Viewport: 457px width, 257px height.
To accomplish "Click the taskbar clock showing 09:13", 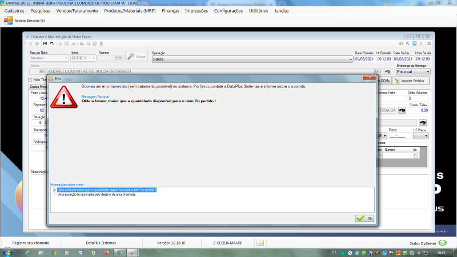I will (441, 253).
